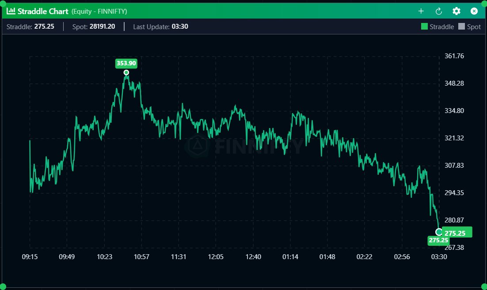Image resolution: width=487 pixels, height=290 pixels.
Task: Click the Last Update 03:30 text
Action: coord(160,26)
